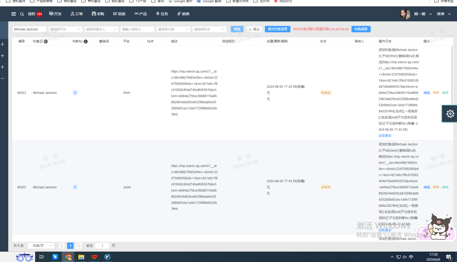Open Task View in the taskbar
This screenshot has width=457, height=262.
point(42,257)
